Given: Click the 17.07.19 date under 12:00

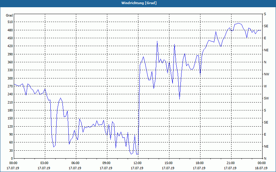Looking at the screenshot, I should tap(137, 168).
